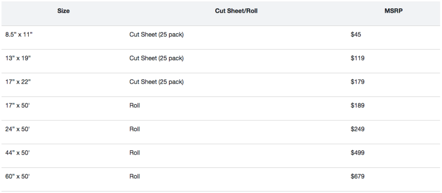Image resolution: width=442 pixels, height=193 pixels.
Task: Click the $179 price
Action: [x=358, y=82]
